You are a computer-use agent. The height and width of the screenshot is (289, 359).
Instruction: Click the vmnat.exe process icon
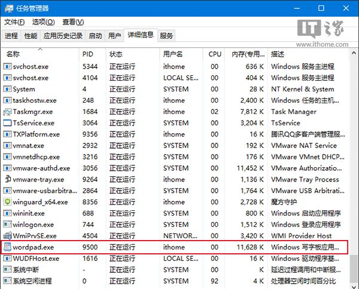point(7,146)
